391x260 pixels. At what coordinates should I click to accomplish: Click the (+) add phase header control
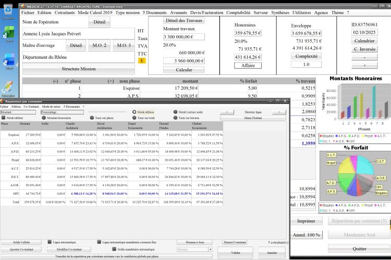coord(111,81)
